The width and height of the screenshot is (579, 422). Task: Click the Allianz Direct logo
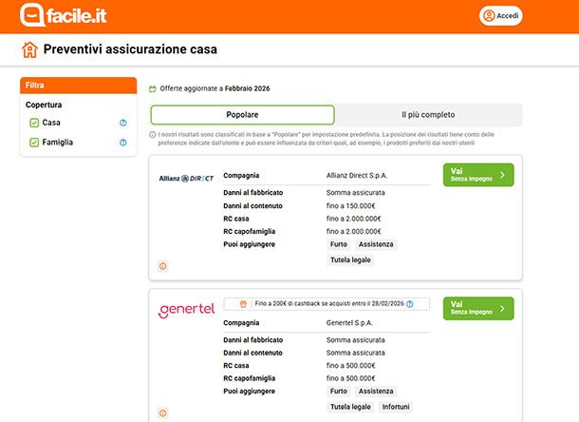pos(186,178)
